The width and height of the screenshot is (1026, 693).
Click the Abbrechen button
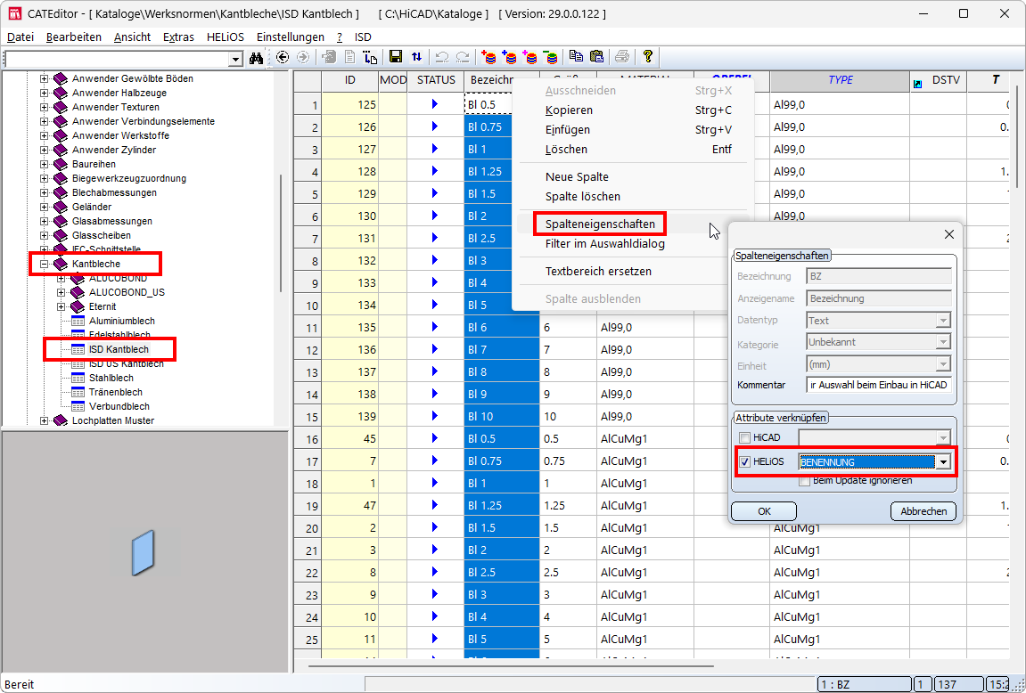923,511
